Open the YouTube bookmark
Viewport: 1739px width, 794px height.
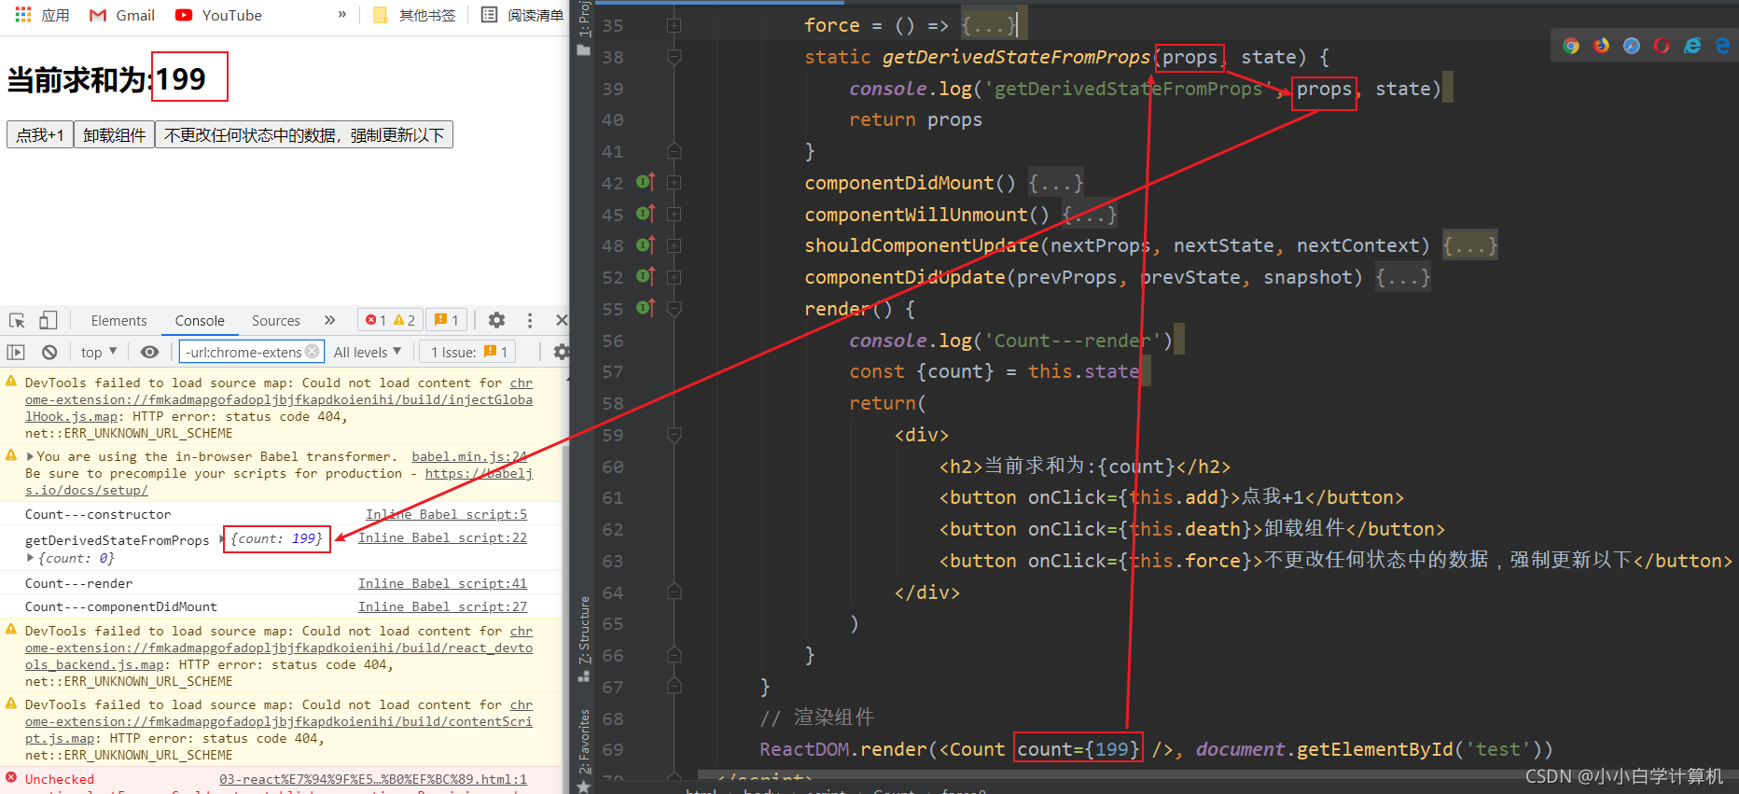coord(219,15)
